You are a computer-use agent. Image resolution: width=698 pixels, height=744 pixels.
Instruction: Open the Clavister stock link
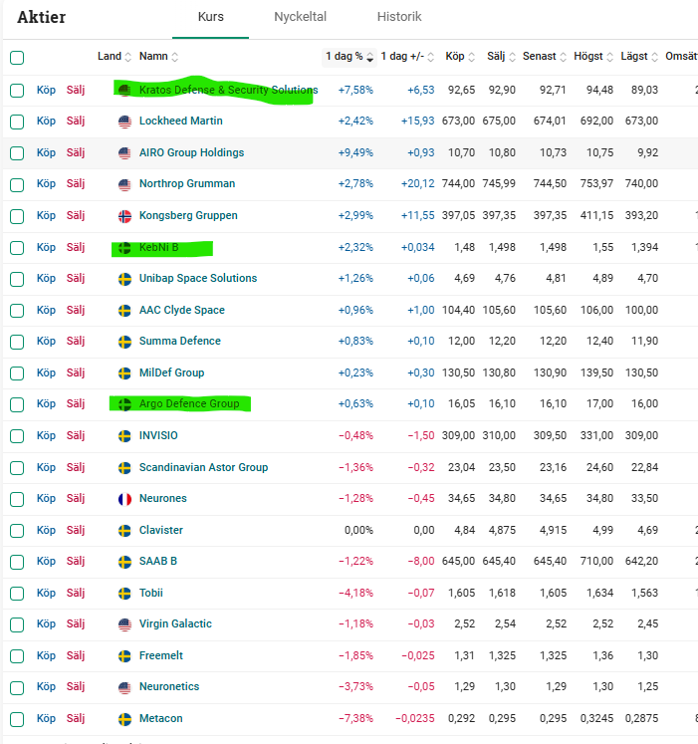[x=161, y=530]
